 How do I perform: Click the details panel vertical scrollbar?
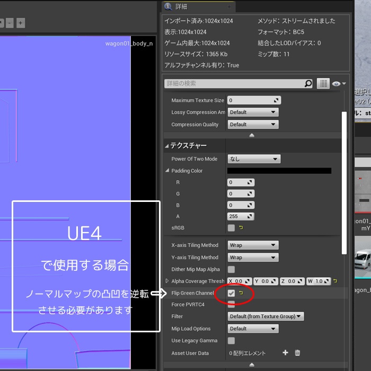[344, 183]
